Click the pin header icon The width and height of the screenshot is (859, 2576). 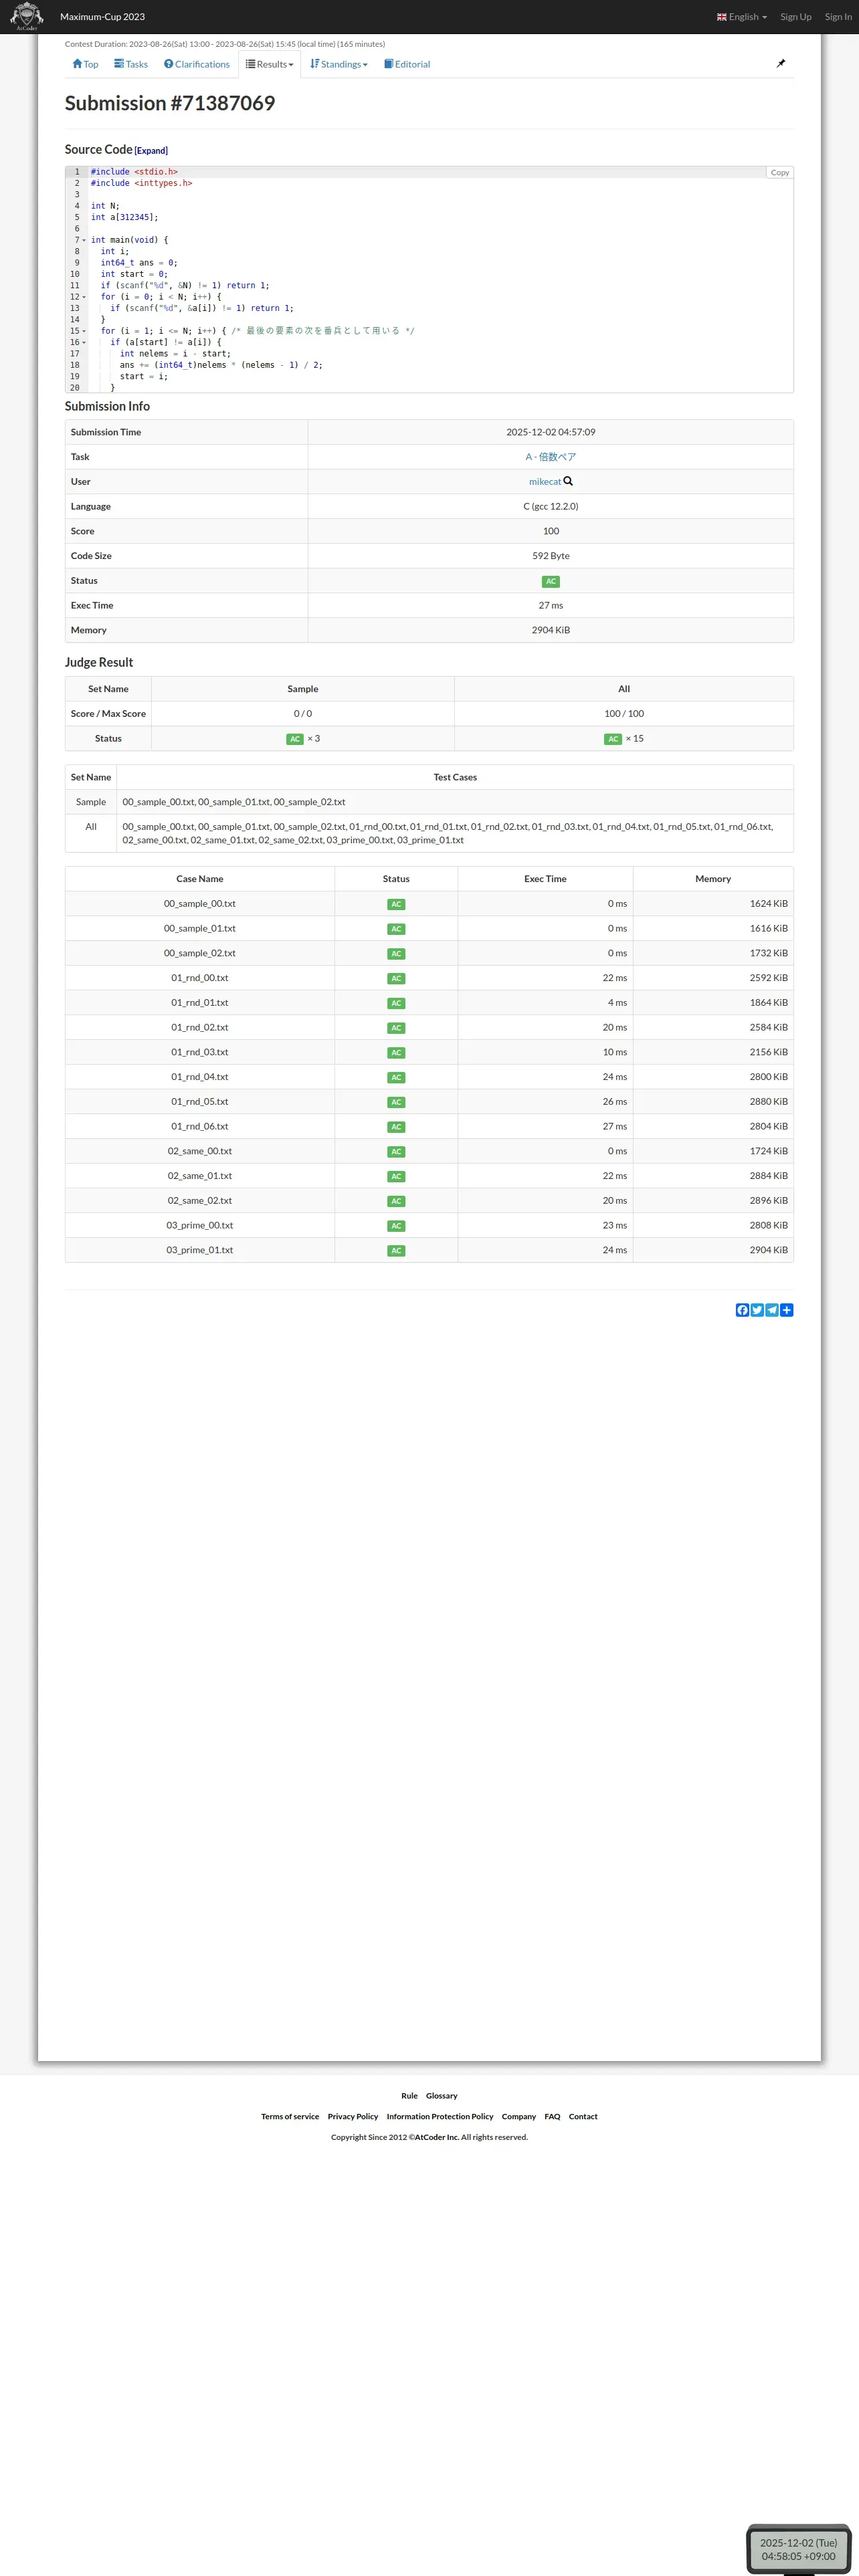[781, 63]
